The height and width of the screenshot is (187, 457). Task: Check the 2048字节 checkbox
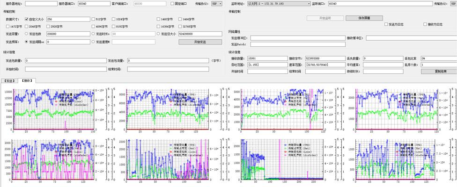click(27, 27)
